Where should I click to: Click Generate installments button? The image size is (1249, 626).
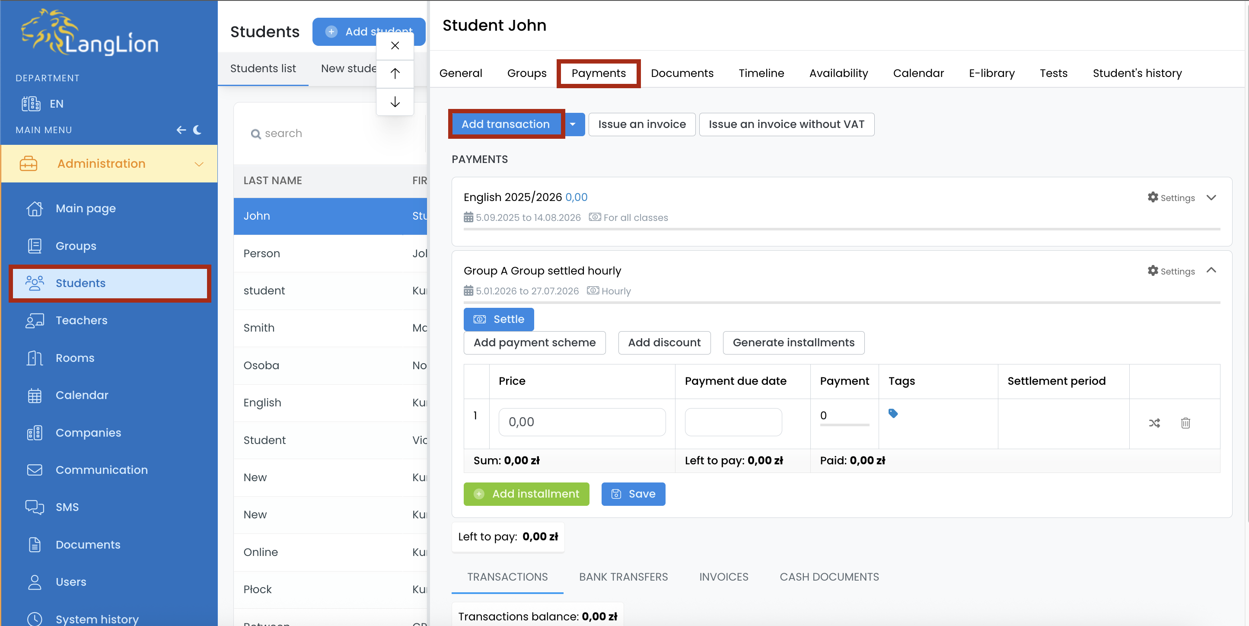(793, 342)
